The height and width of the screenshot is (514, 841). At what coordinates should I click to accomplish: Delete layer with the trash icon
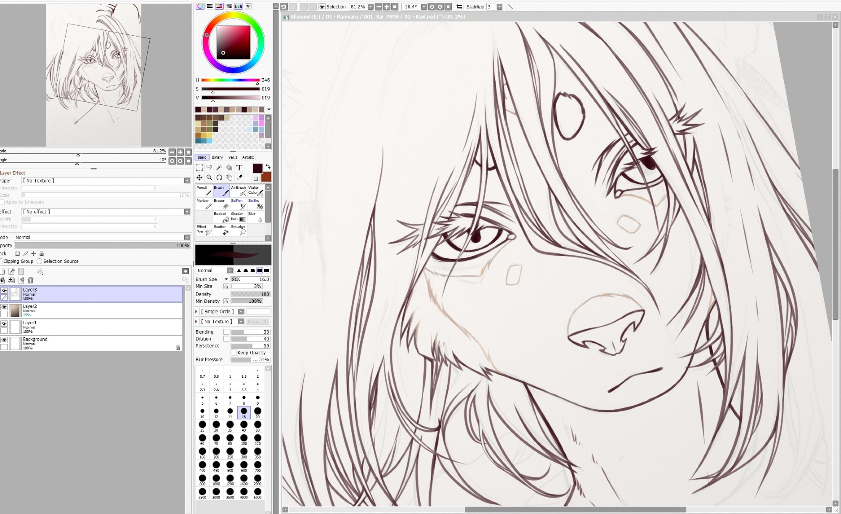(30, 280)
